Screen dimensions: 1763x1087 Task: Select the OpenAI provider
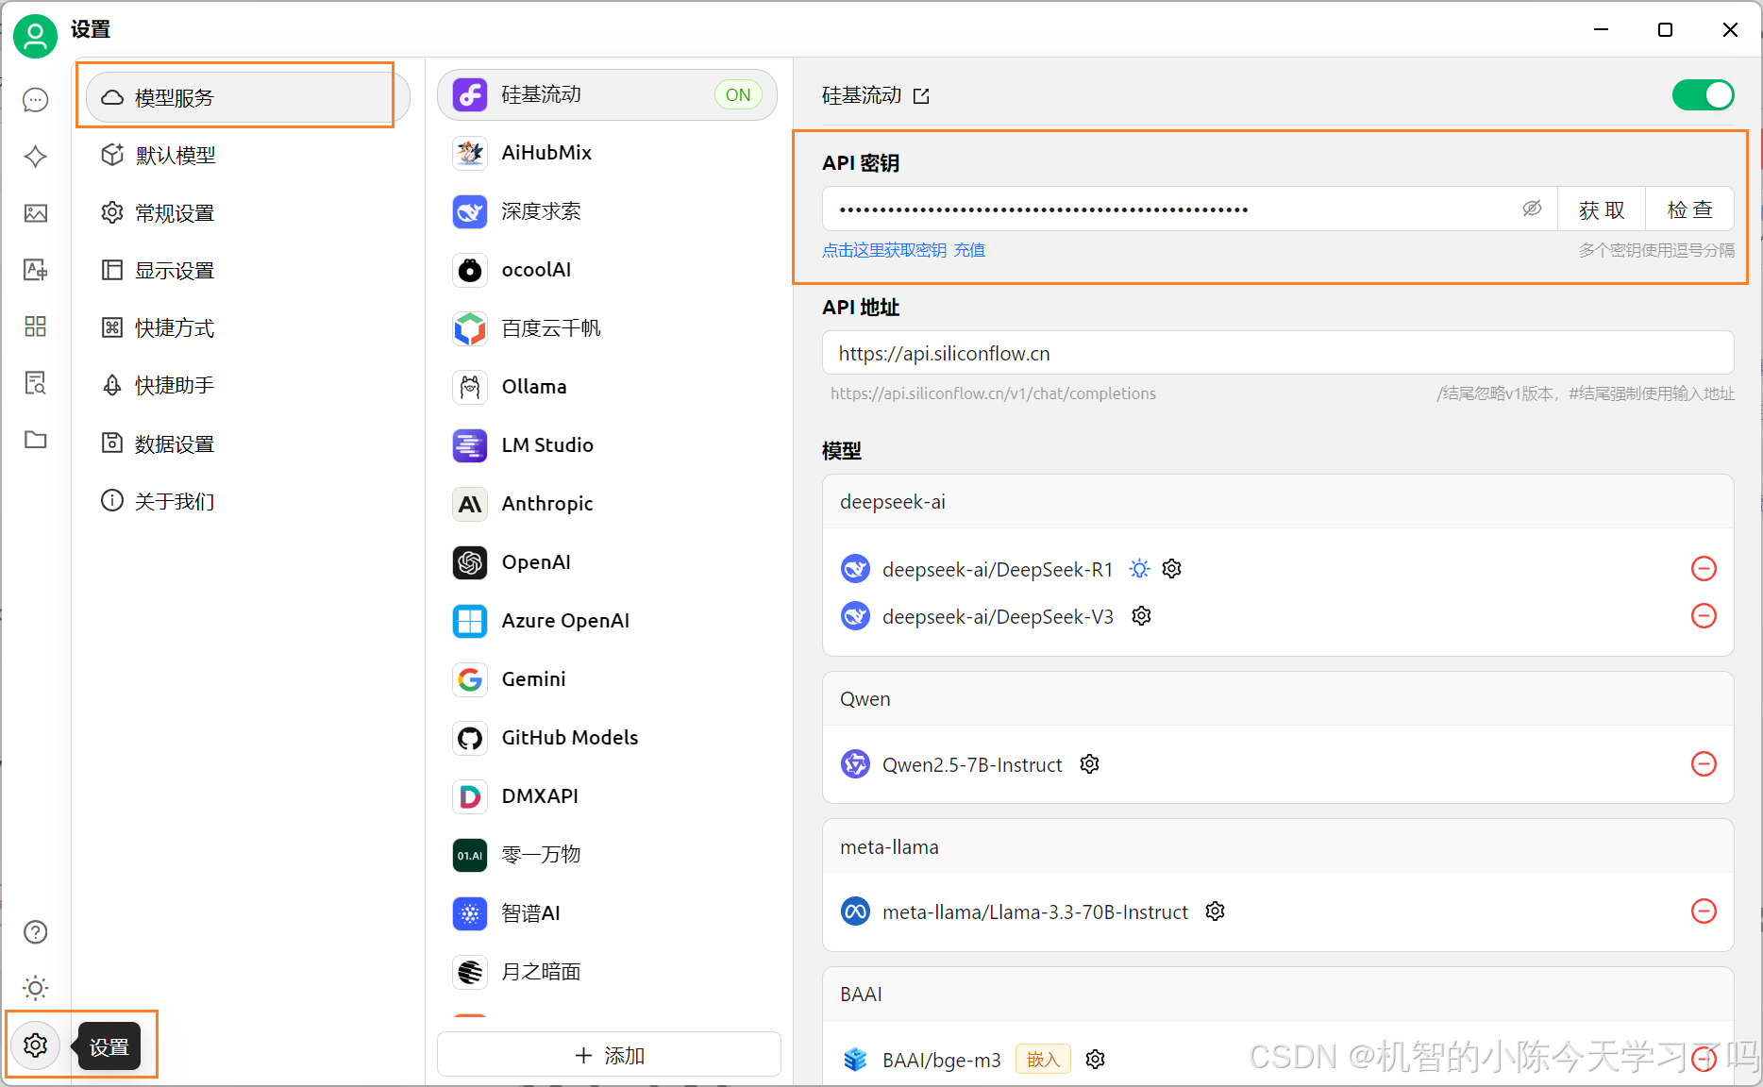(x=607, y=562)
